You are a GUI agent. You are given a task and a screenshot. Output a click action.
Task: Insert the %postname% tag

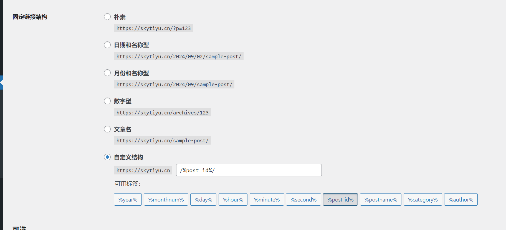(381, 200)
